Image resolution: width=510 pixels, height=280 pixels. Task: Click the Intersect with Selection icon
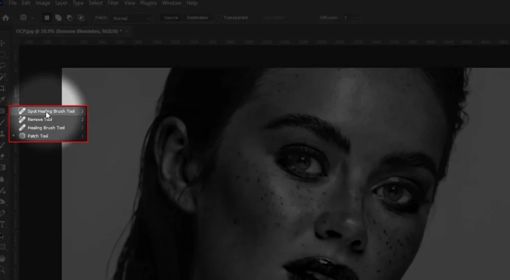pyautogui.click(x=81, y=18)
